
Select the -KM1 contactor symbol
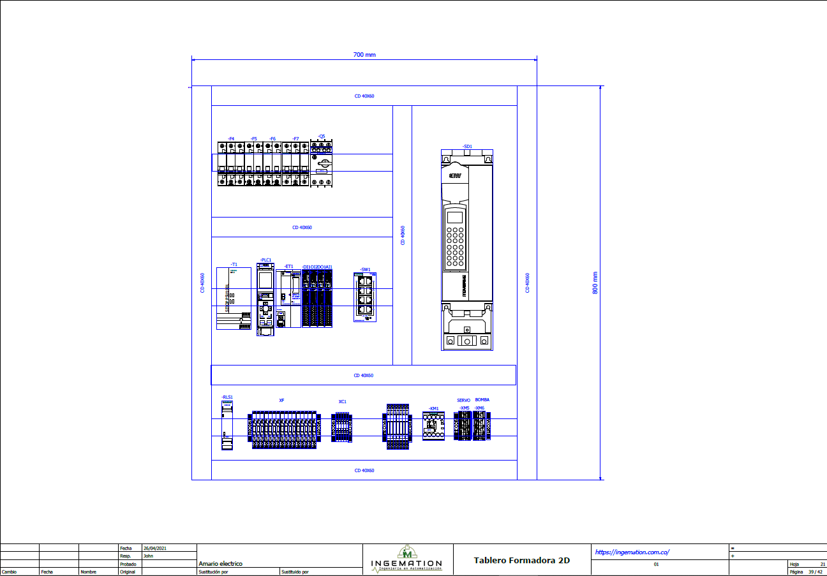click(434, 426)
